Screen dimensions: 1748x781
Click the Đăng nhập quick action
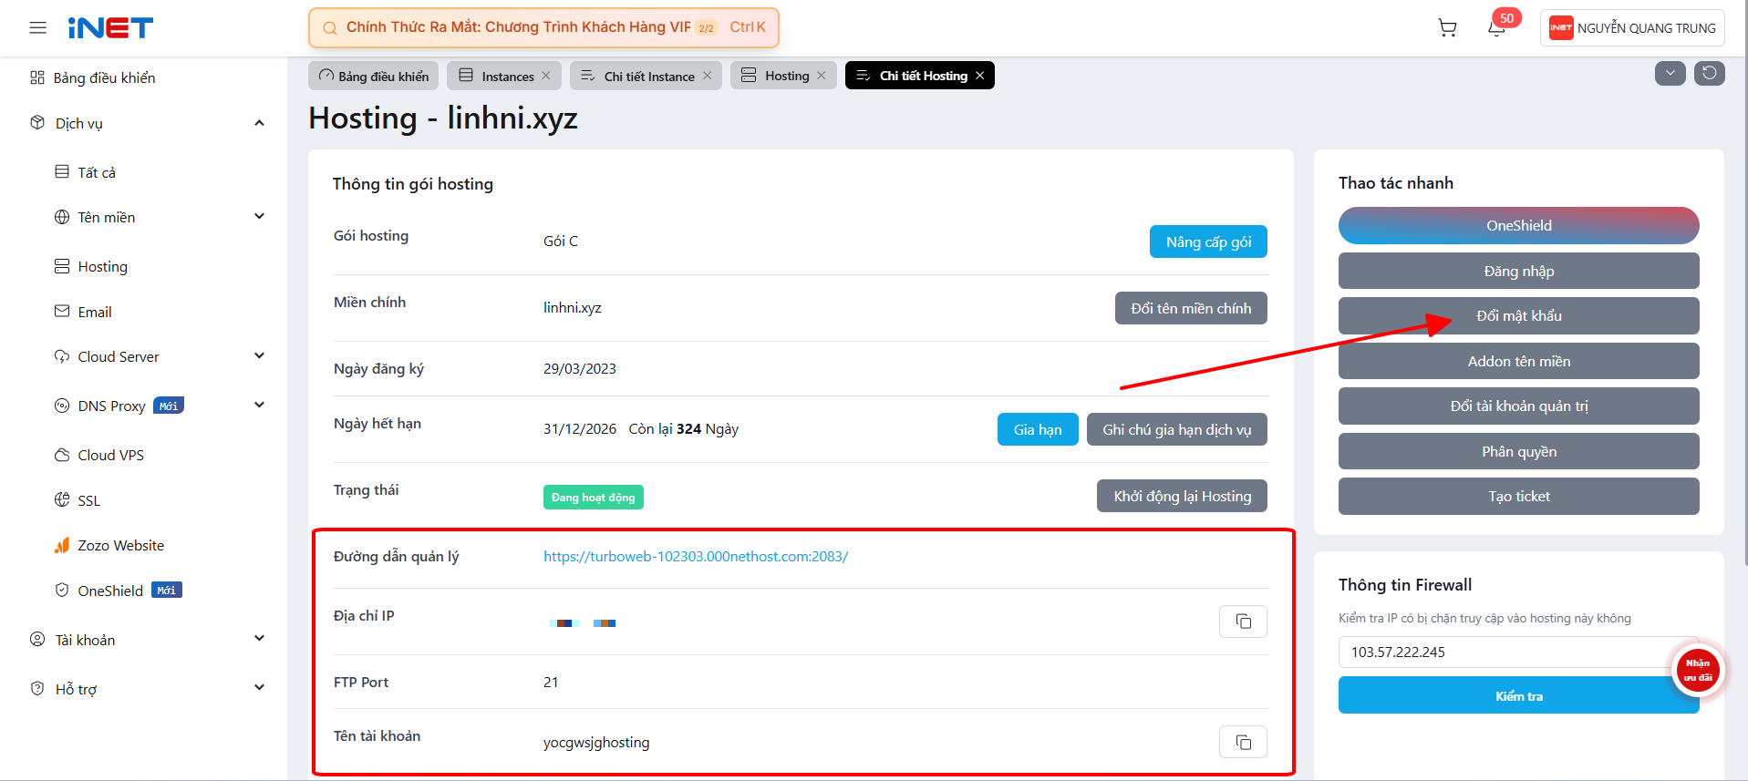coord(1519,271)
